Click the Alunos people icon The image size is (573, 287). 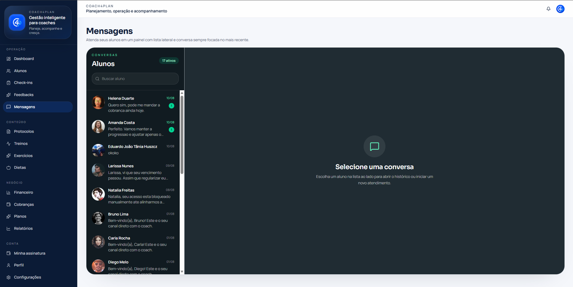pyautogui.click(x=9, y=71)
